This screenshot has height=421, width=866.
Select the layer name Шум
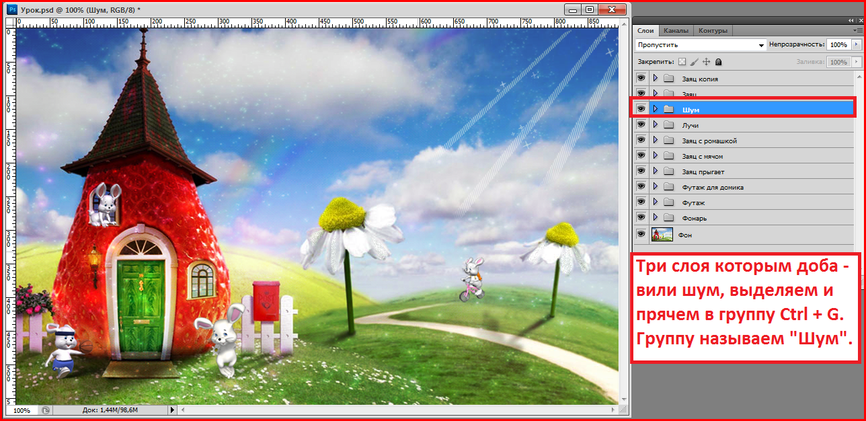coord(690,110)
